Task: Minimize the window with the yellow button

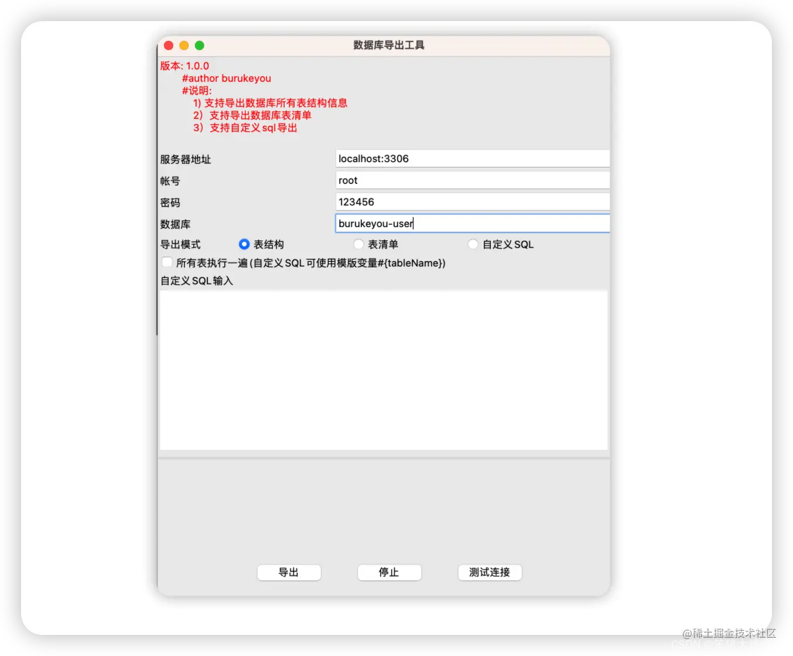Action: tap(184, 45)
